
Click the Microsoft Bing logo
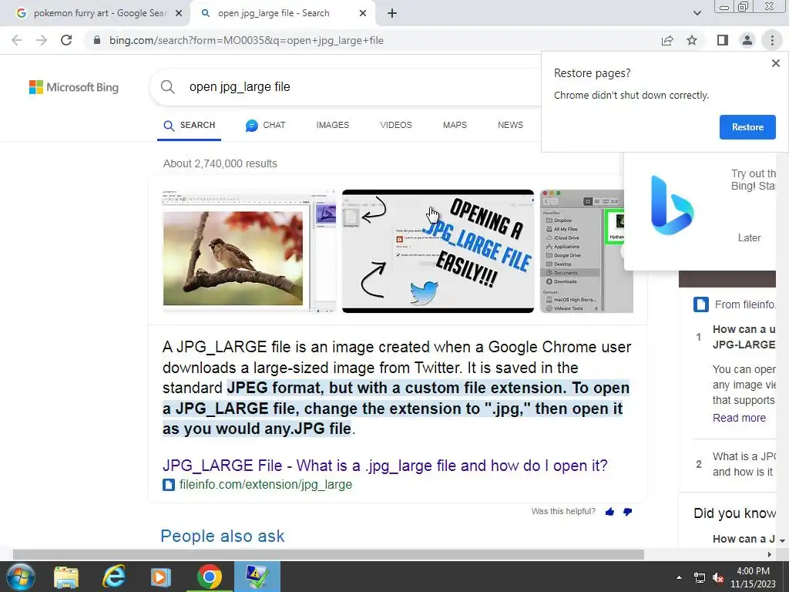coord(74,87)
